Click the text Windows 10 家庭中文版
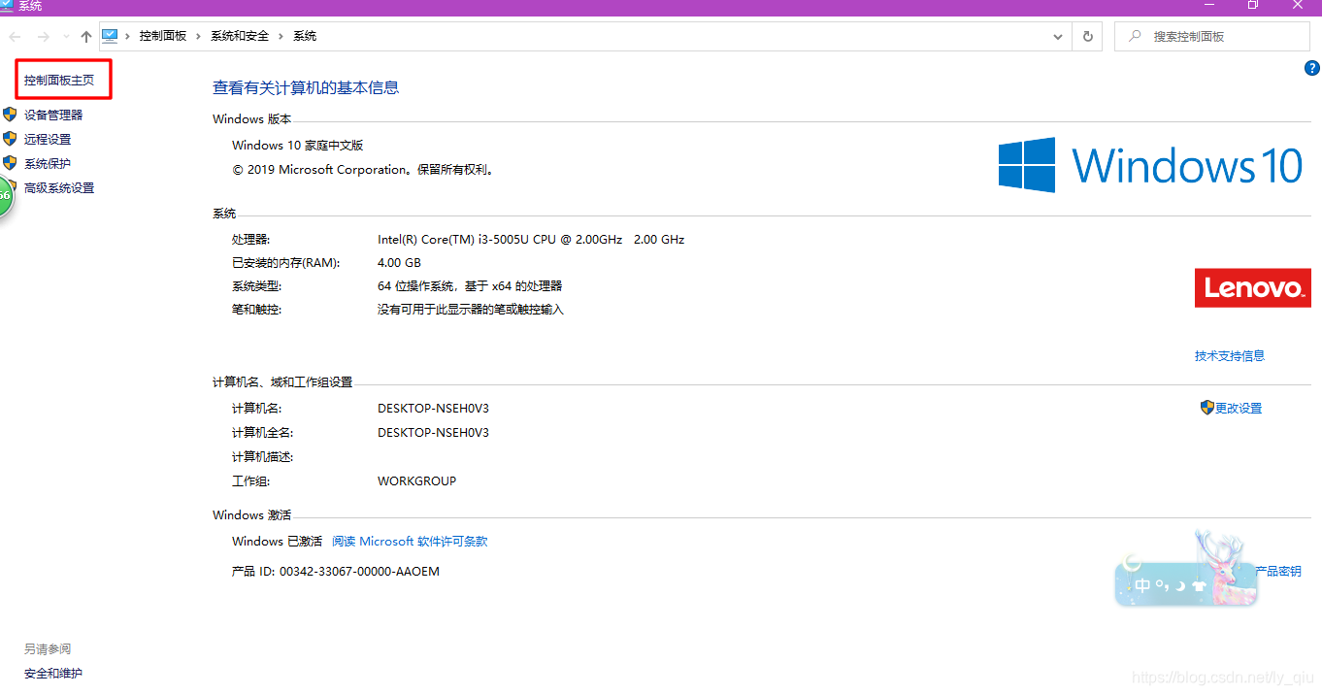 tap(298, 145)
